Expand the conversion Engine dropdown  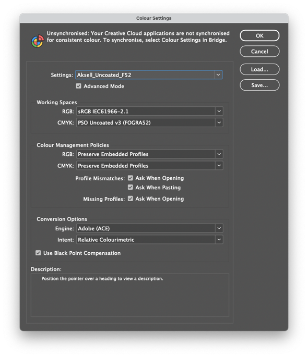219,228
